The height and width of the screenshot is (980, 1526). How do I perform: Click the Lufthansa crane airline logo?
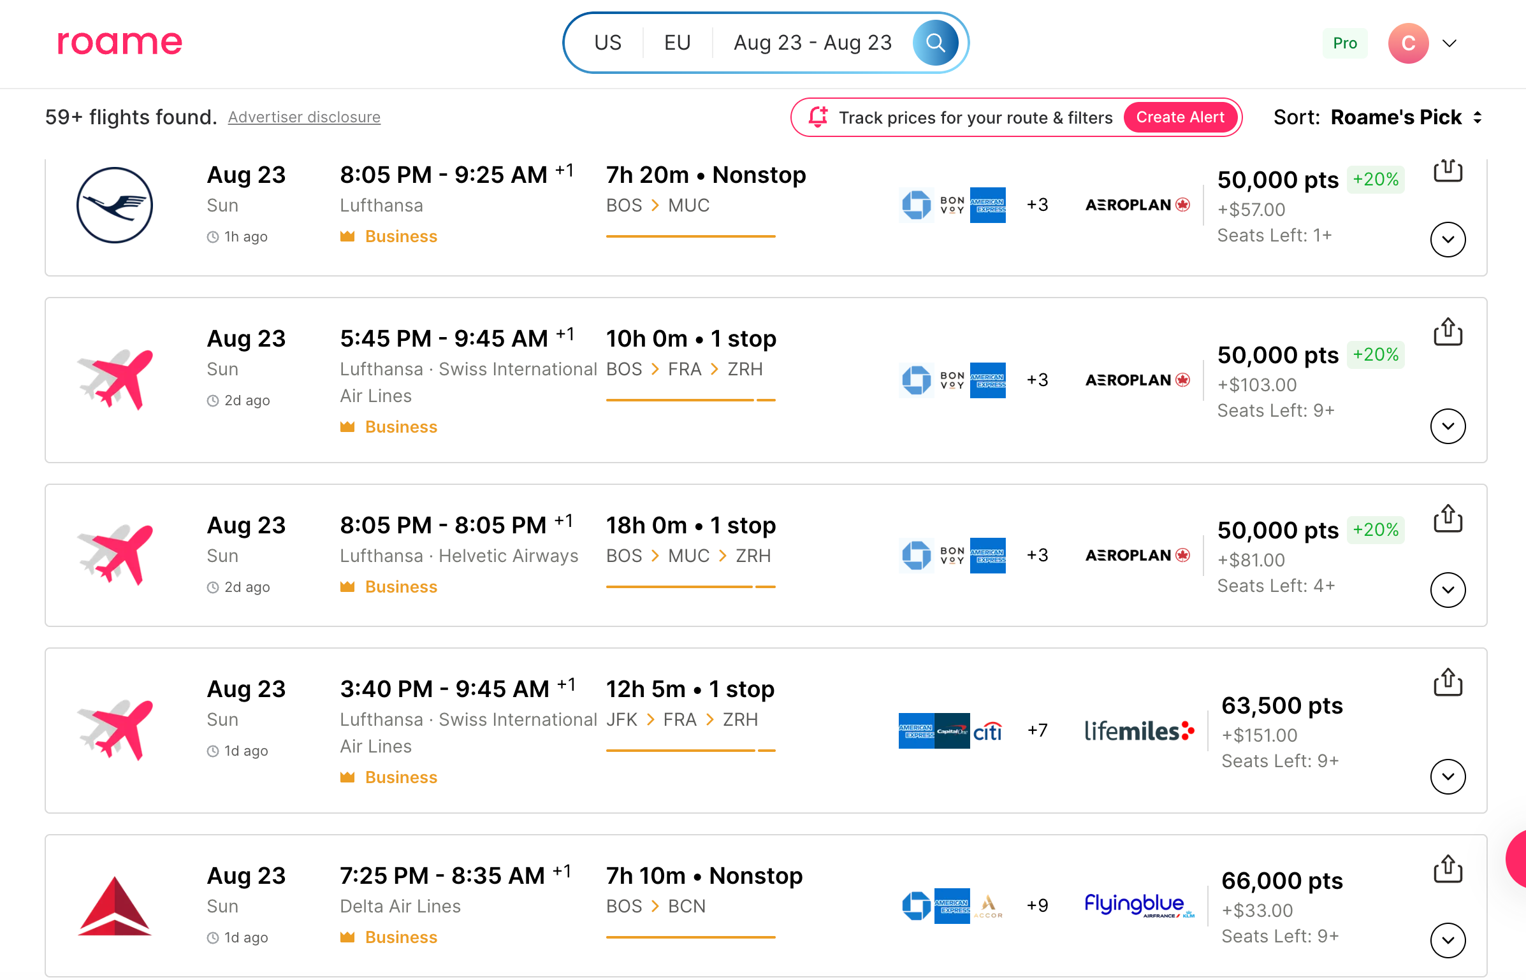pos(115,205)
